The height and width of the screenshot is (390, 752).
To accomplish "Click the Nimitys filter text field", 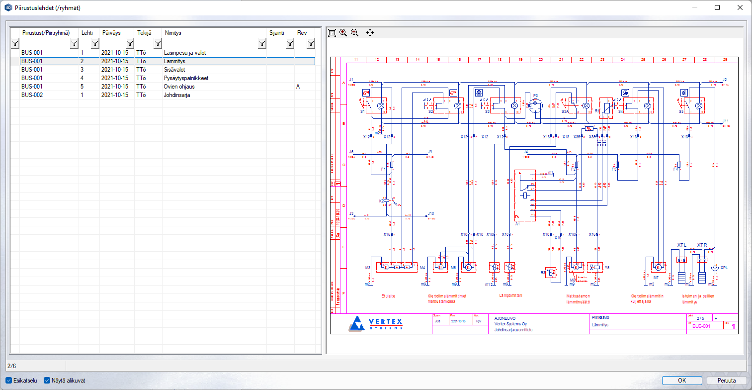I will [210, 44].
